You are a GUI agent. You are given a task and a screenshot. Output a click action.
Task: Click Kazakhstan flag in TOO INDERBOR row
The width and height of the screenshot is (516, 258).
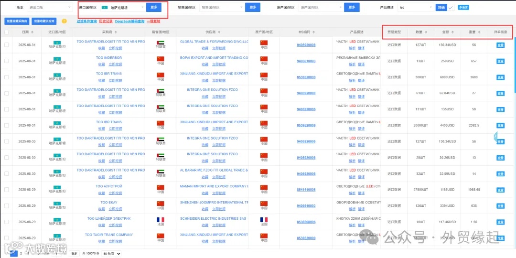[57, 59]
